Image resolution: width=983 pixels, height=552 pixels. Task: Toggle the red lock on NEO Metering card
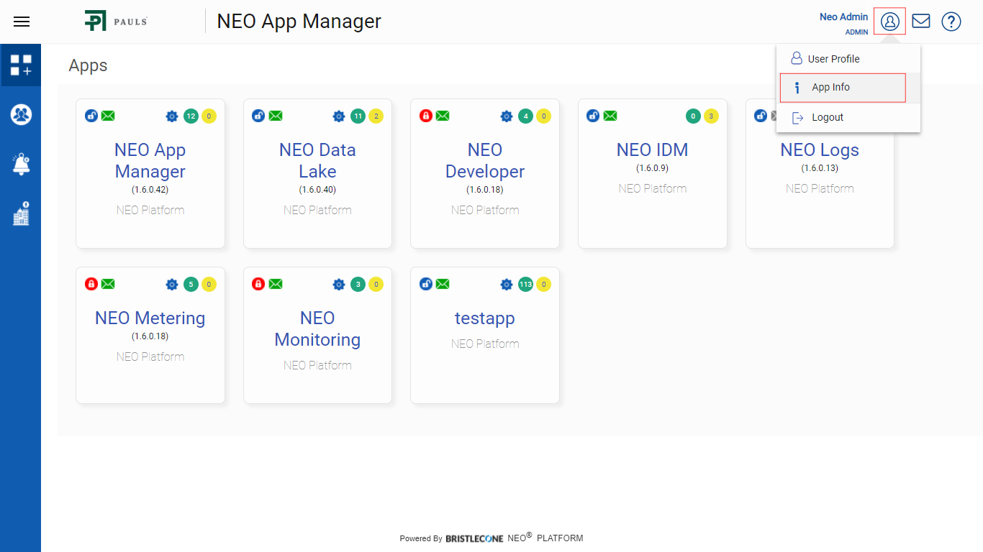pyautogui.click(x=91, y=284)
